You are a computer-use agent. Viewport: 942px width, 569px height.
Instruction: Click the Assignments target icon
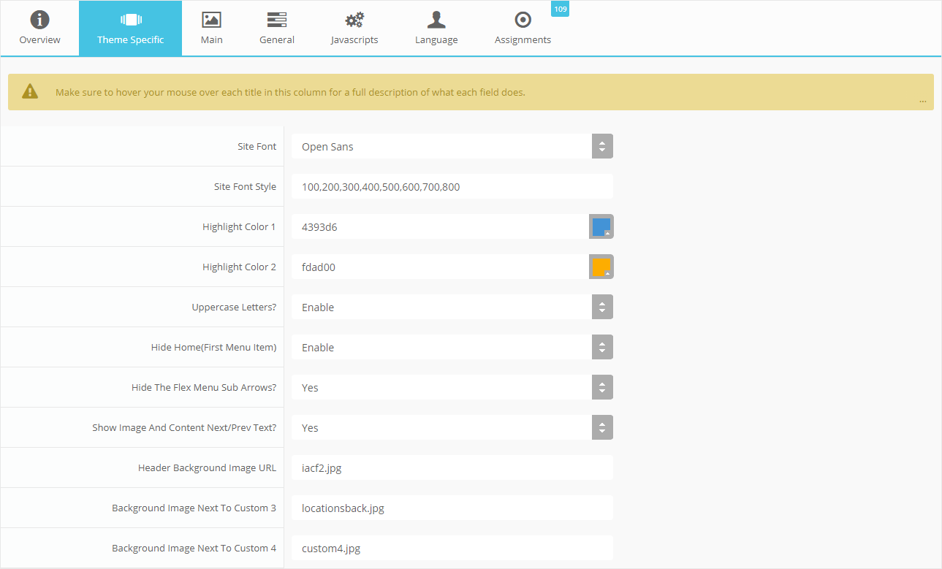523,20
